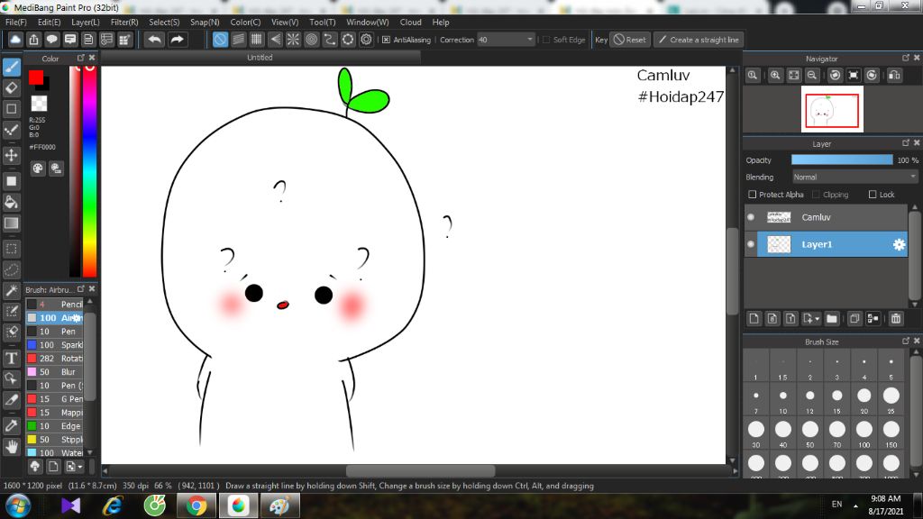Image resolution: width=923 pixels, height=519 pixels.
Task: Open the Cloud menu
Action: tap(410, 22)
